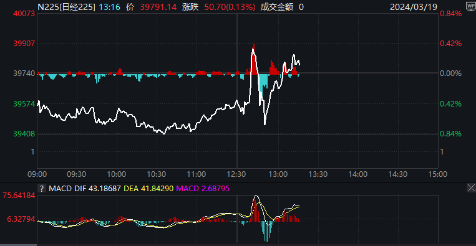
Task: Click the 39907 price axis label
Action: (23, 44)
